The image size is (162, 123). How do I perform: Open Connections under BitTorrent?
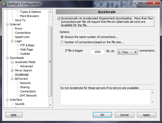coord(28,91)
